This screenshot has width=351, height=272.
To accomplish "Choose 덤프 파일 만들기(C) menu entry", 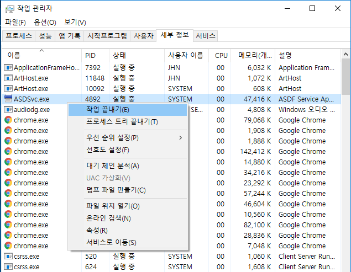I will [x=128, y=190].
